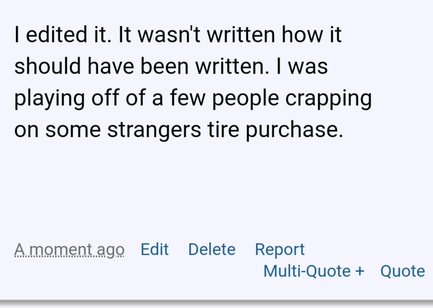Open the 'A moment ago' timestamp
Screen dimensions: 433x308
[x=70, y=250]
